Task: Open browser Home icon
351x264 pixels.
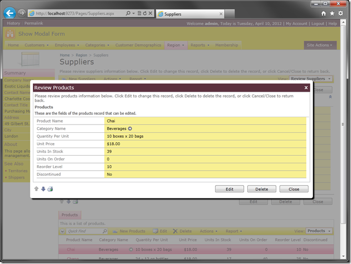Action: tap(323, 13)
